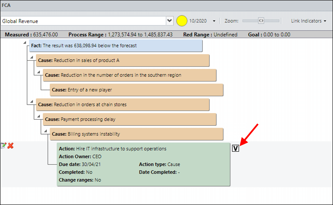Collapse the Payment processing delay node

38,116
